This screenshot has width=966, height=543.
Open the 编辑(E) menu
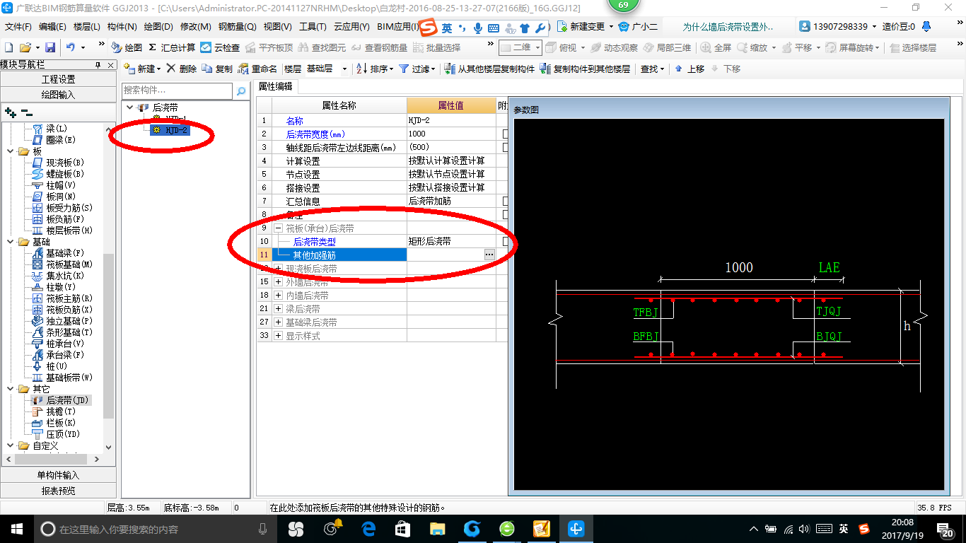click(52, 27)
